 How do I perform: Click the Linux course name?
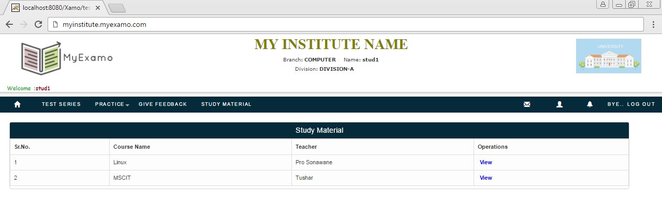tap(120, 162)
